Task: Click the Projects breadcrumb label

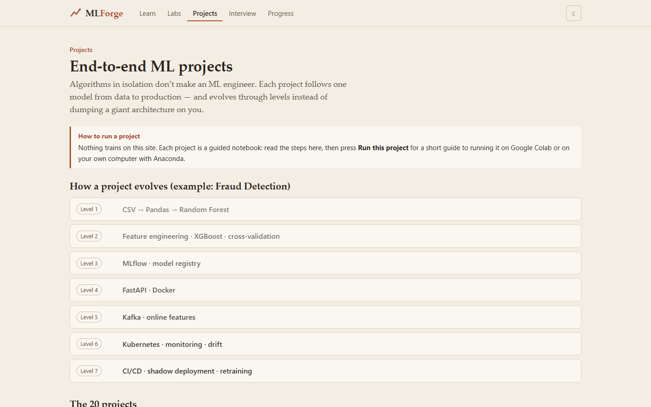Action: (x=81, y=50)
